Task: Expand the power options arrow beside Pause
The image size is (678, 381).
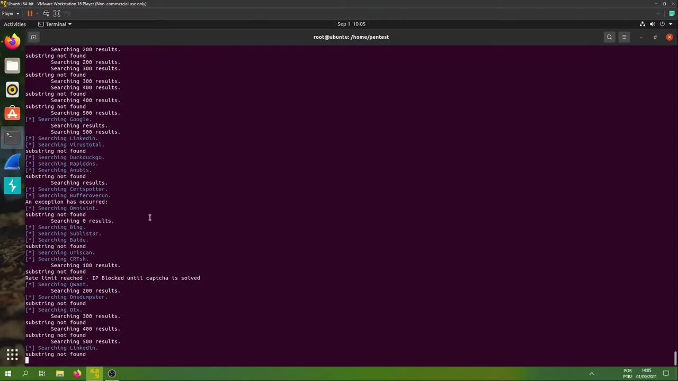Action: pos(37,13)
